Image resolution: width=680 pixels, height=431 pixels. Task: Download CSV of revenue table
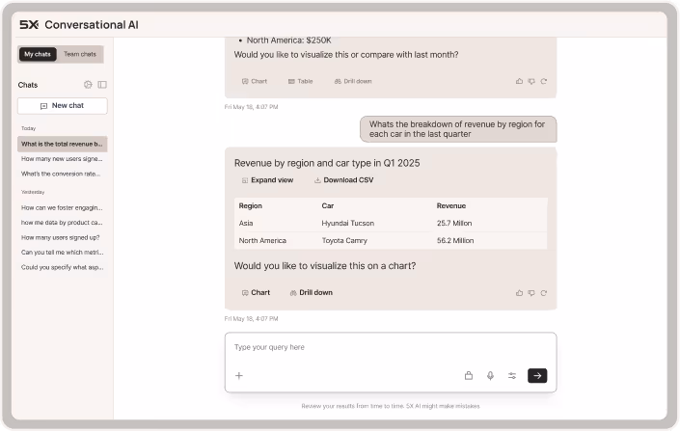point(344,180)
